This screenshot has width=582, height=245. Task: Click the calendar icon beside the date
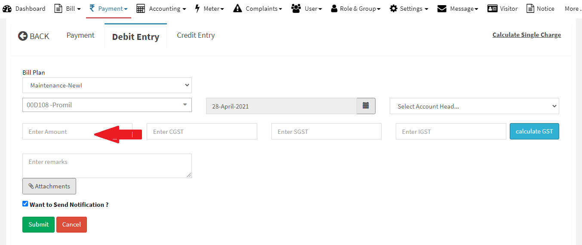[366, 106]
